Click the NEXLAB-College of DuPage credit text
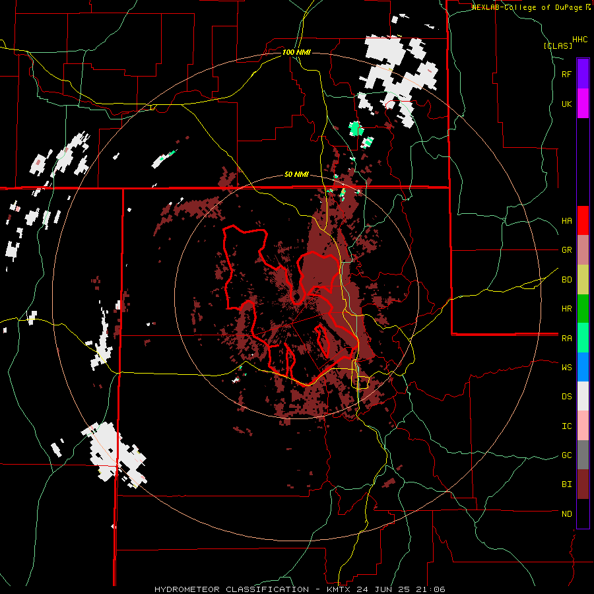This screenshot has width=594, height=594. pos(527,7)
